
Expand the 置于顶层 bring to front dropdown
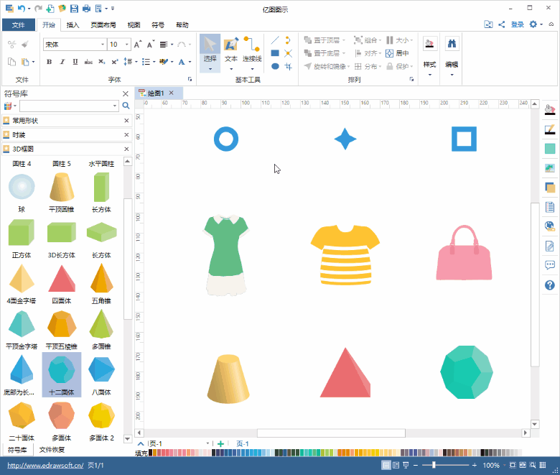click(344, 40)
